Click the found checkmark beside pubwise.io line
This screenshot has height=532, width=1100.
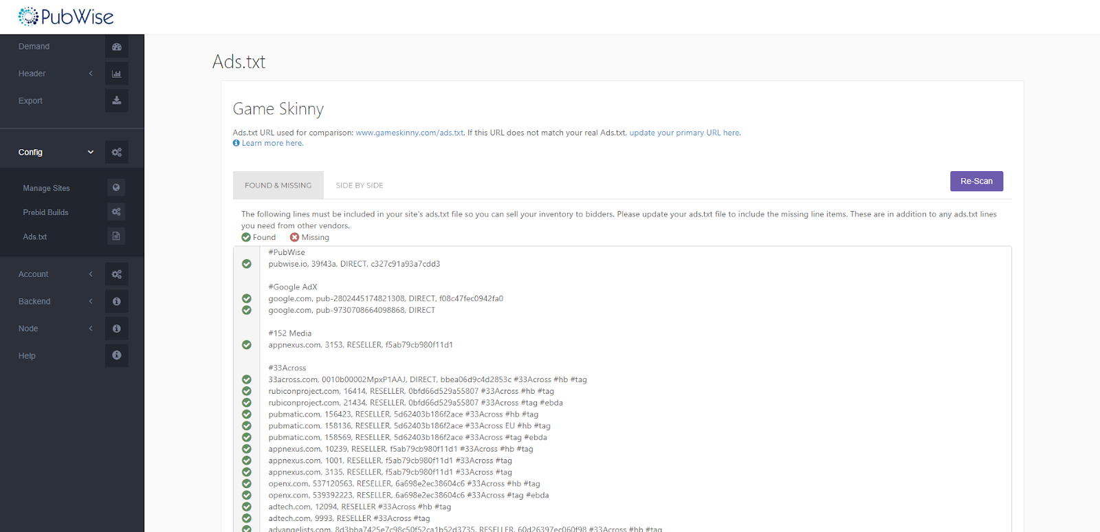[247, 264]
